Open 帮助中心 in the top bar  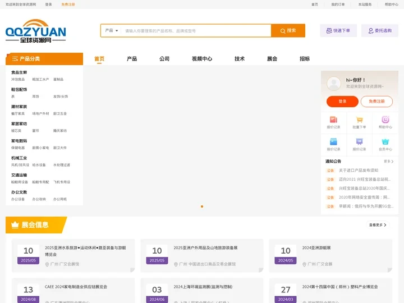[x=392, y=4]
